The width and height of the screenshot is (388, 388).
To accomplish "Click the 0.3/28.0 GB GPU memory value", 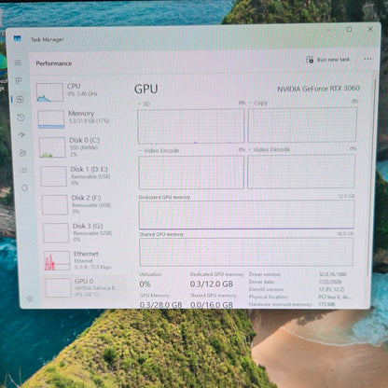I will point(160,305).
